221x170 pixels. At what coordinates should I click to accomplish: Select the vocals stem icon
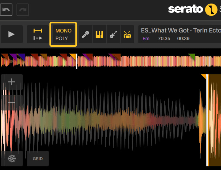coord(85,34)
